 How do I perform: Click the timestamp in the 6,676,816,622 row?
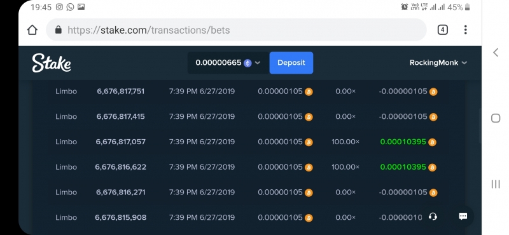202,167
